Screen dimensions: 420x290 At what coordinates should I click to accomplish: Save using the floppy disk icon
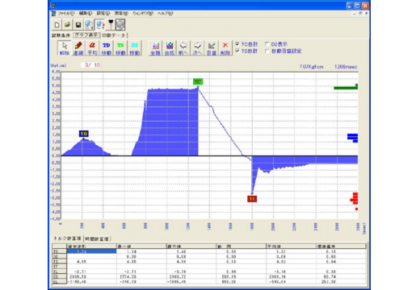point(78,25)
